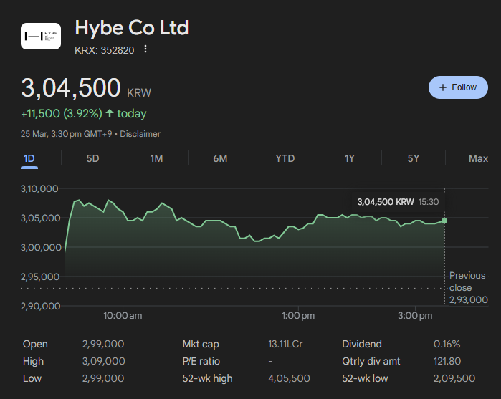Click the Hybe Co Ltd title
Viewport: 501px width, 399px height.
click(x=132, y=28)
